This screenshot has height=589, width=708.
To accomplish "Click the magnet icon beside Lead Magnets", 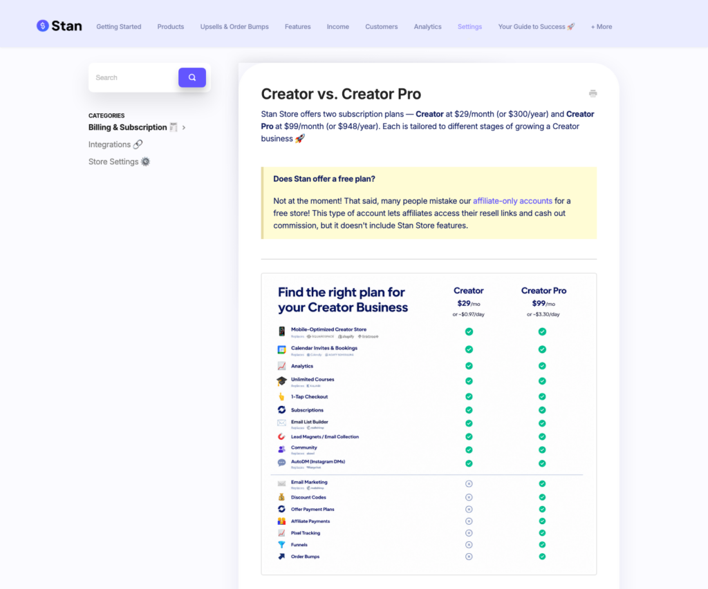I will point(282,436).
